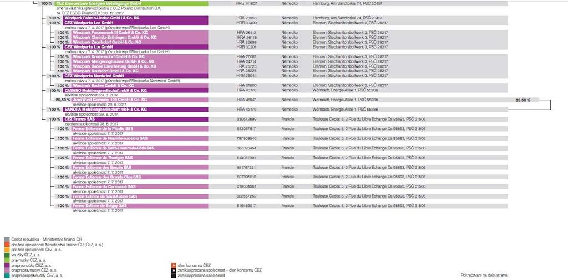Click 'Pokračování na další straně.' footer text
568x280 pixels.
[x=484, y=275]
